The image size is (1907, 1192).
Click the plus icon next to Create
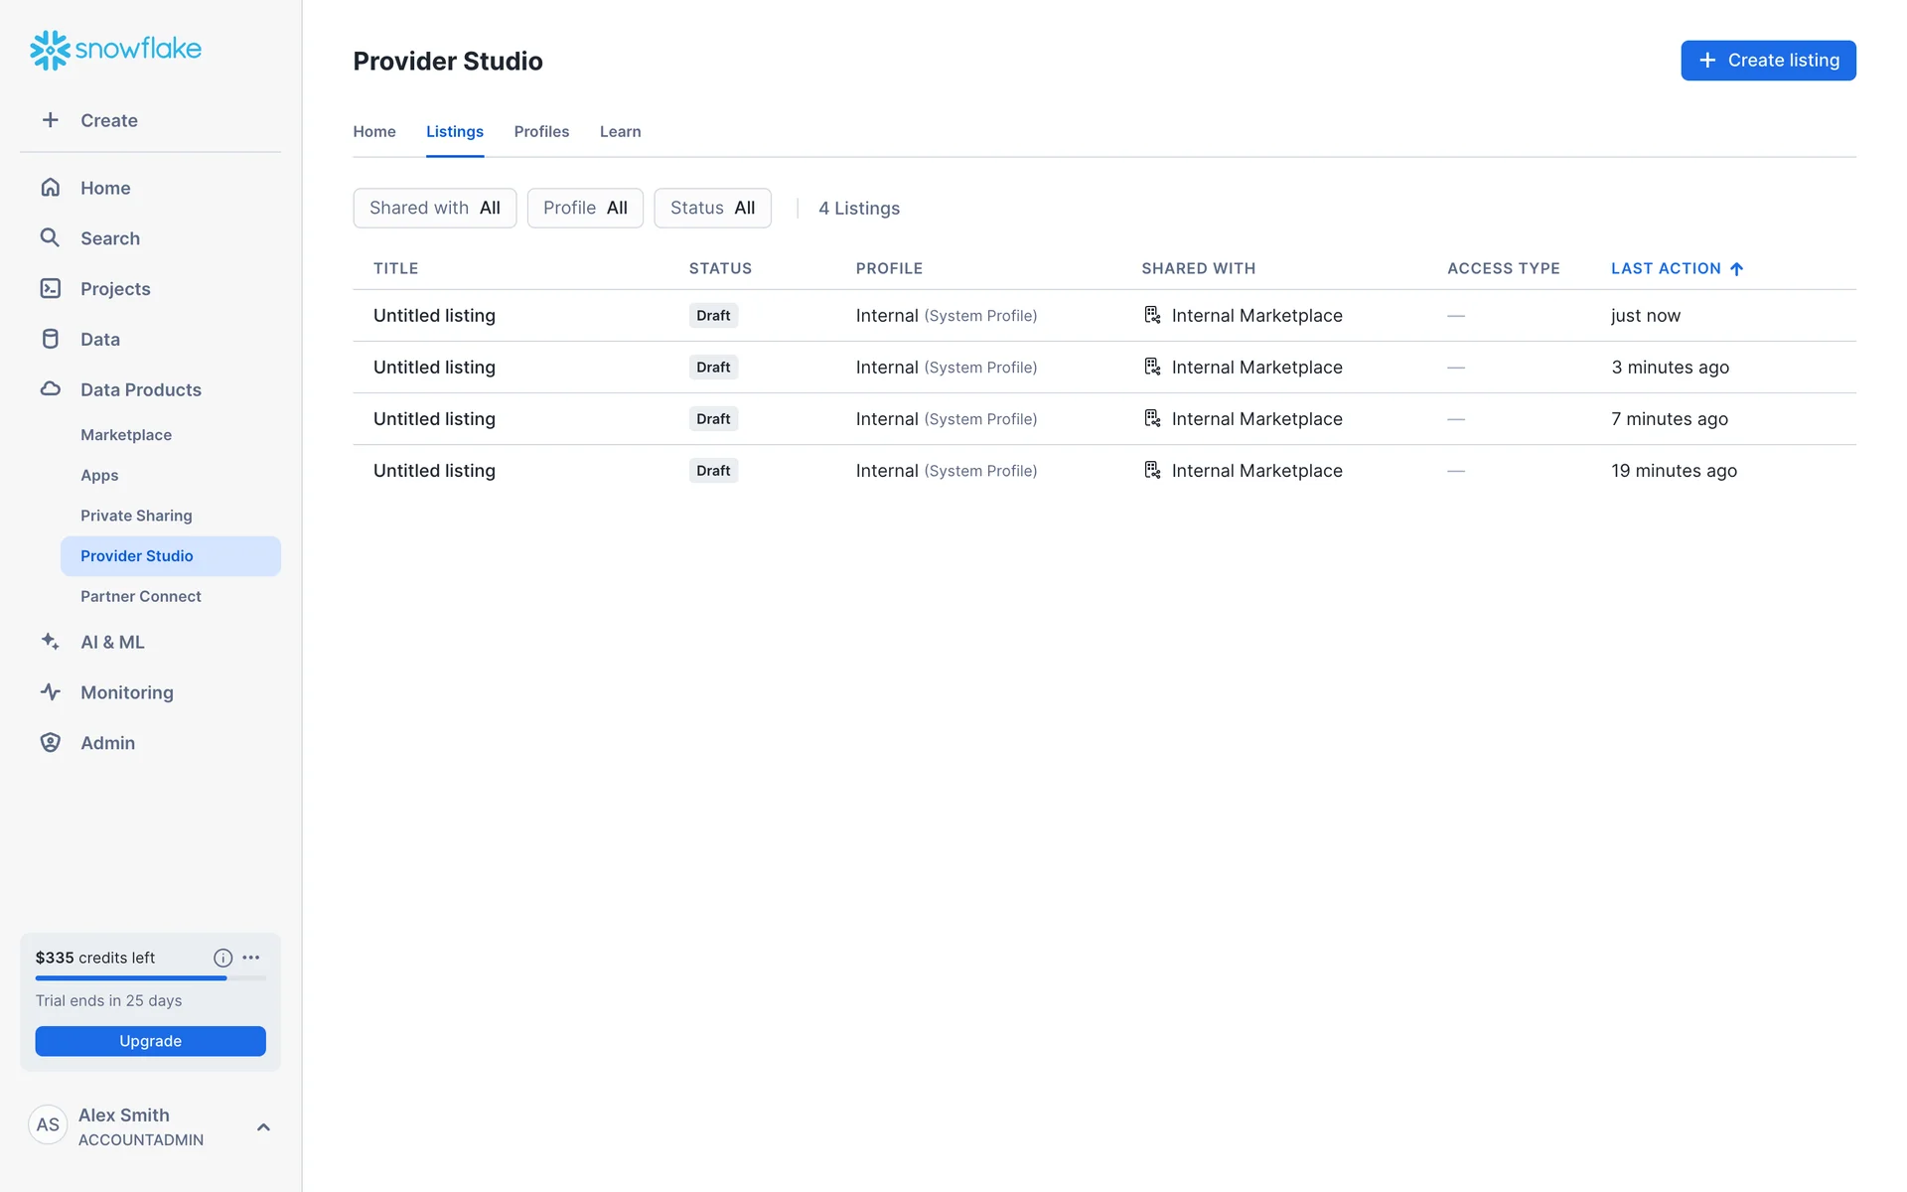pos(50,120)
